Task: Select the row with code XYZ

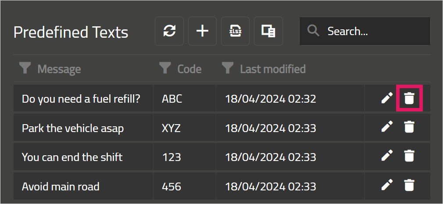Action: (x=222, y=127)
